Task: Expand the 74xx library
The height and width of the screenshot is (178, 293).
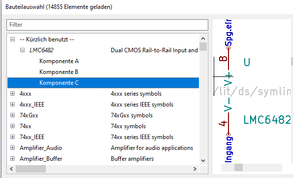Action: tap(12, 126)
